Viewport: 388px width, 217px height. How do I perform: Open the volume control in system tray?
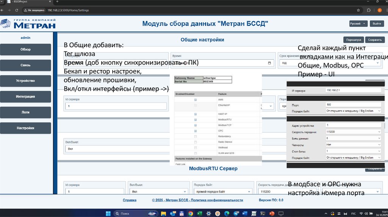click(x=366, y=214)
